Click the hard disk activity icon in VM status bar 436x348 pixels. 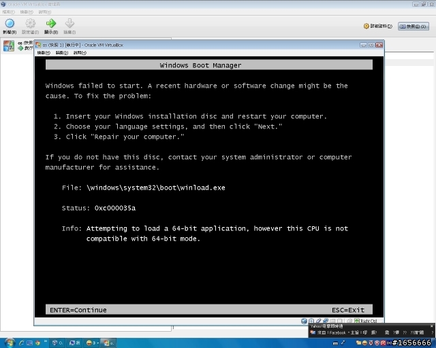click(304, 321)
